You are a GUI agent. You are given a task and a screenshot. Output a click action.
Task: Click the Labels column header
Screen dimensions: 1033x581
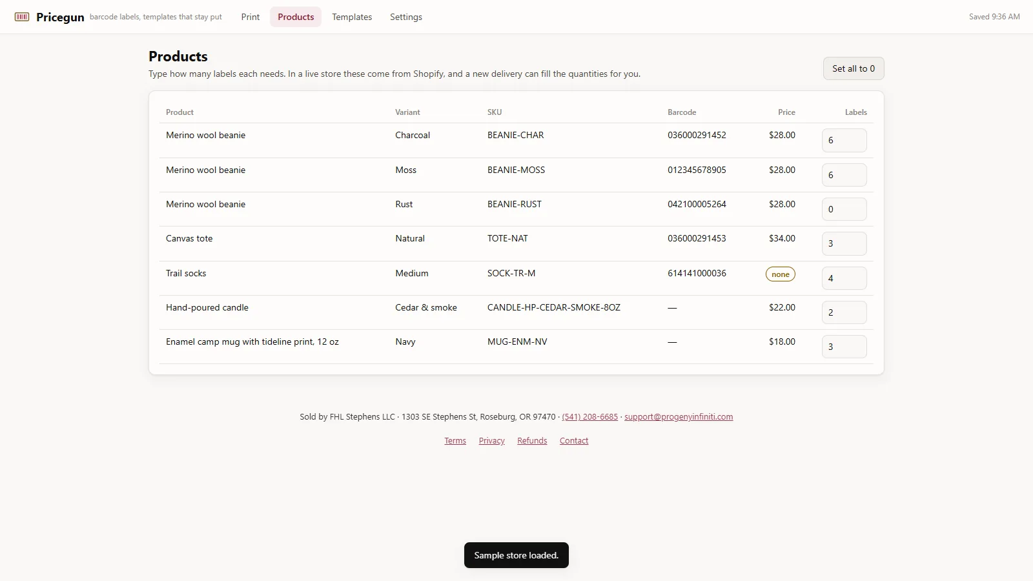[856, 112]
